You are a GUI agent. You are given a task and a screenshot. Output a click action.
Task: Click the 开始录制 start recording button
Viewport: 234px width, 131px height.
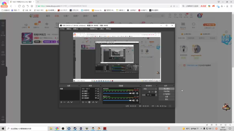point(166,91)
